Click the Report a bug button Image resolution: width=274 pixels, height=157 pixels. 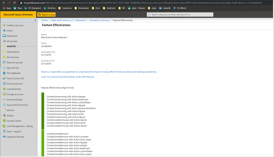pos(47,15)
